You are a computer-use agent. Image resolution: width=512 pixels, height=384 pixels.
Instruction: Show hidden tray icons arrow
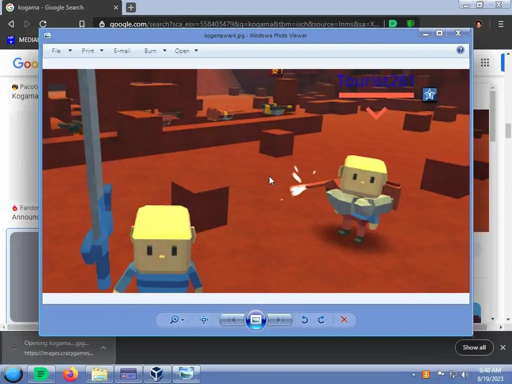[413, 374]
